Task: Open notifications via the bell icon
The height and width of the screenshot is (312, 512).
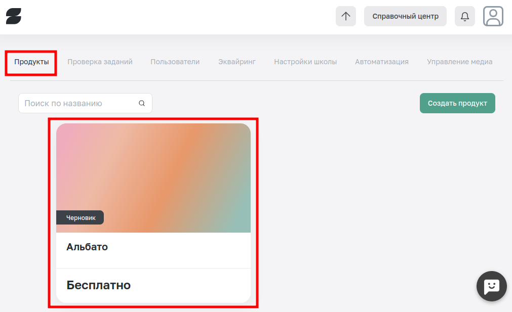Action: (464, 16)
